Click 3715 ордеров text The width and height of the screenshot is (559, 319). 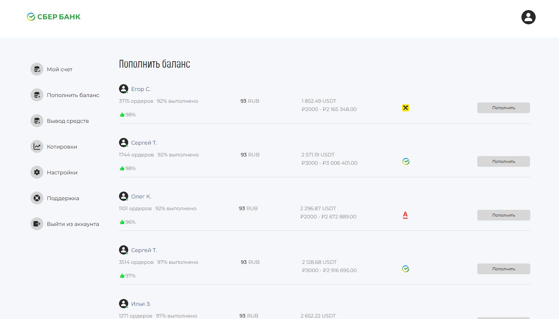coord(136,101)
